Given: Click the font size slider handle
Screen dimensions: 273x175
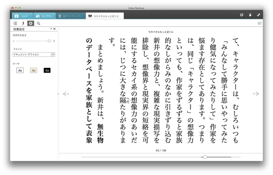Looking at the screenshot, I should (49, 41).
